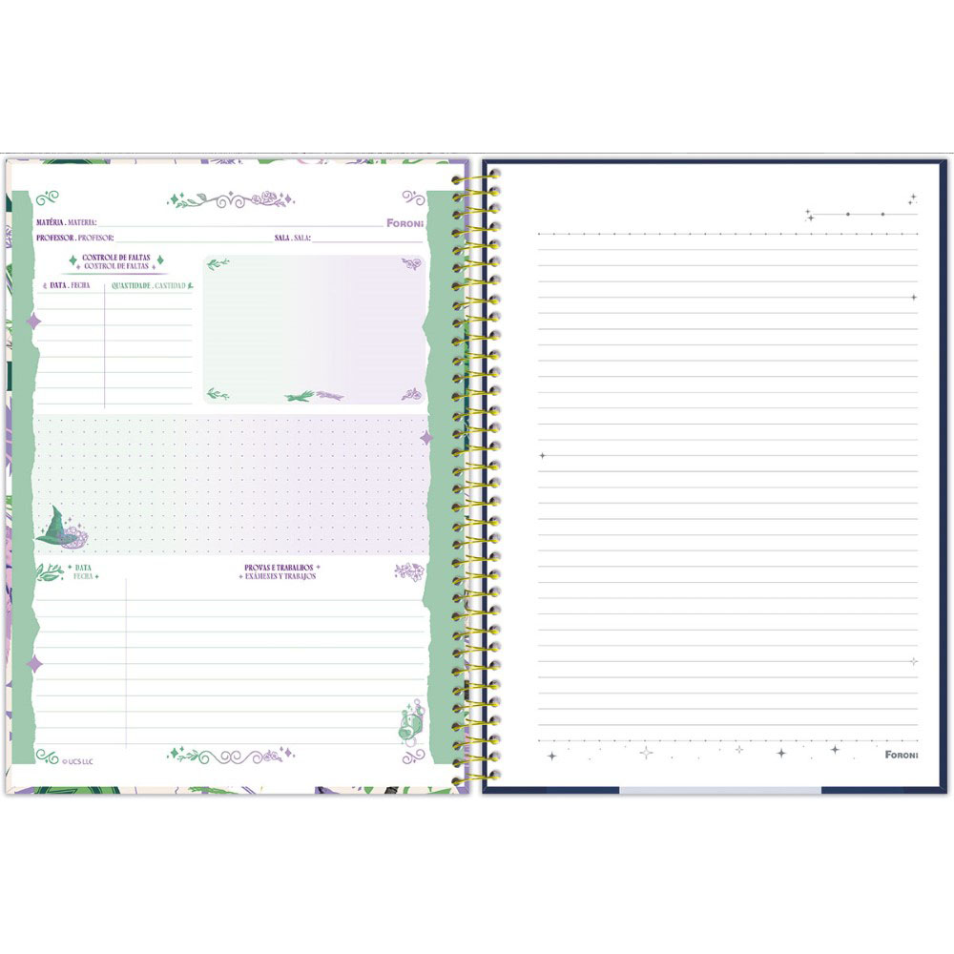
Task: Click the top floral swirl ornament
Action: pyautogui.click(x=232, y=200)
